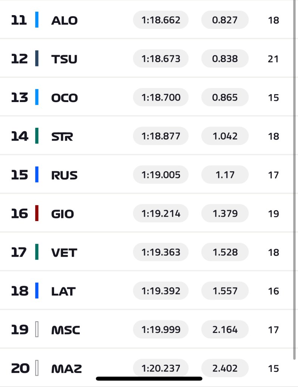Tap the 1:19.005 lap time pill
This screenshot has width=298, height=387.
pyautogui.click(x=161, y=175)
